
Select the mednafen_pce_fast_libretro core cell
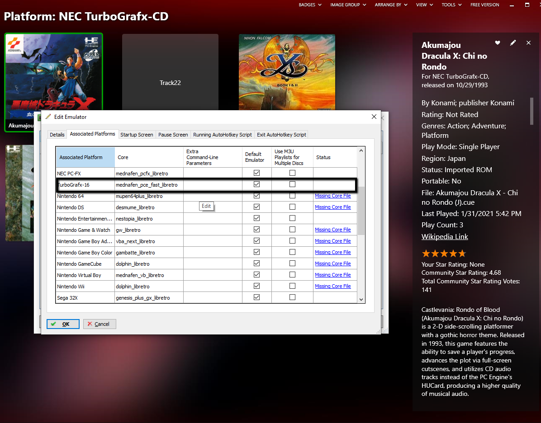click(x=149, y=185)
